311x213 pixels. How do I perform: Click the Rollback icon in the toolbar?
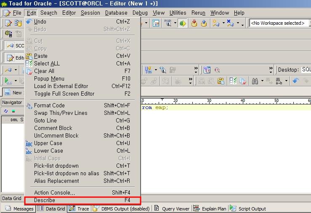(x=204, y=23)
